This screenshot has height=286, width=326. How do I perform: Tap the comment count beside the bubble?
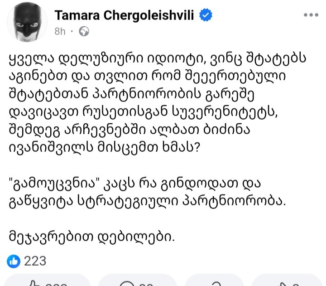coord(146,284)
